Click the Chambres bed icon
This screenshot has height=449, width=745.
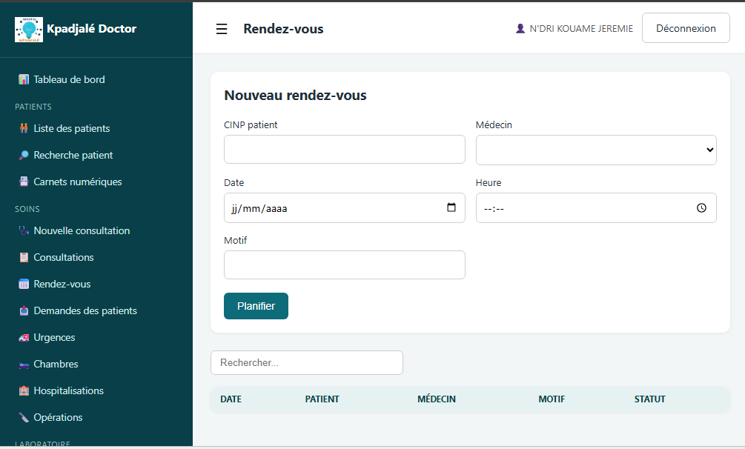(24, 364)
